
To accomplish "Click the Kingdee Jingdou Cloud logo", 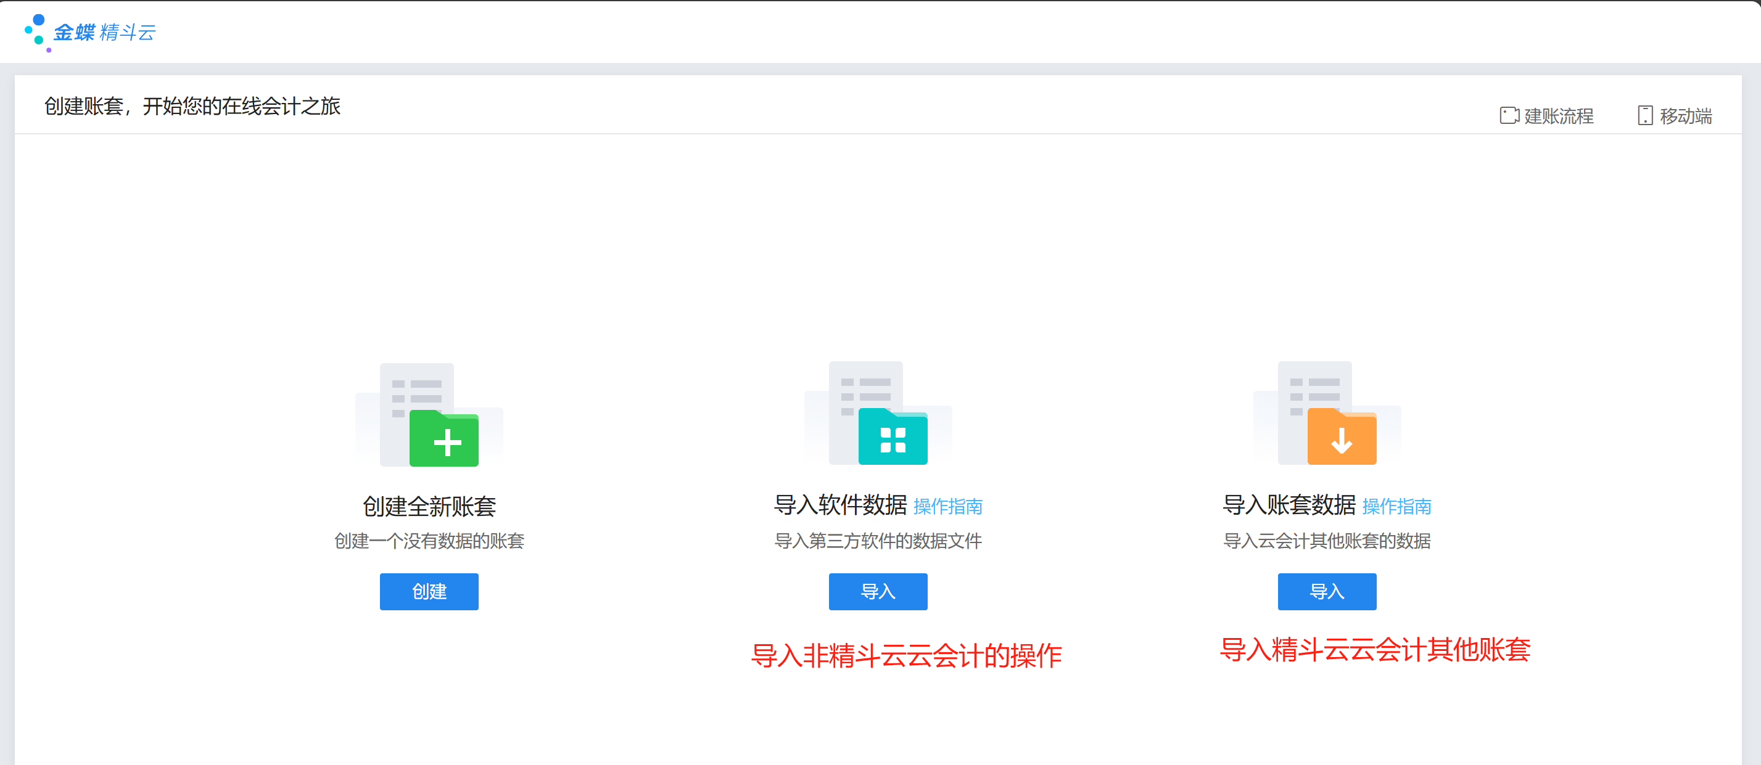I will click(x=90, y=32).
